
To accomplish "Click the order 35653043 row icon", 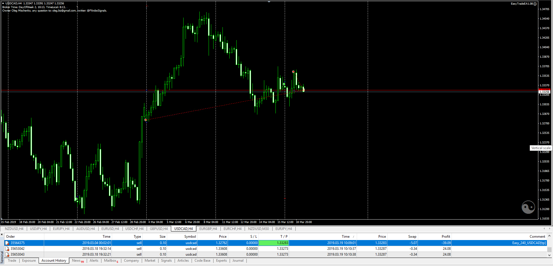I will 7,254.
